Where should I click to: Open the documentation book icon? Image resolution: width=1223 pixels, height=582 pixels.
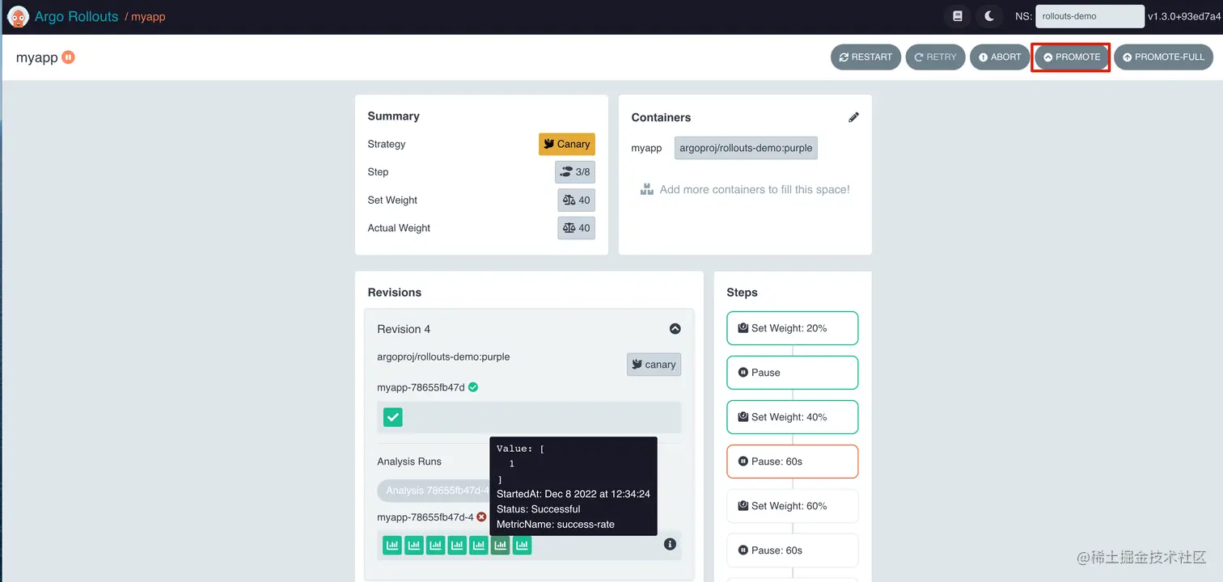(958, 16)
